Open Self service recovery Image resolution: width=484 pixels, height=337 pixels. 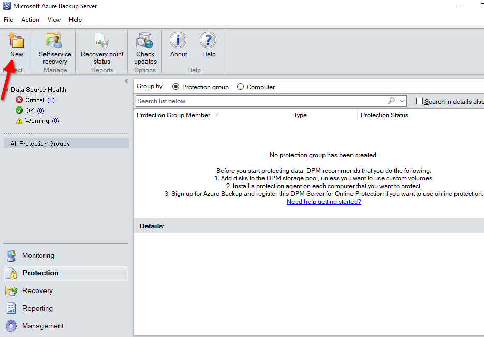pyautogui.click(x=55, y=48)
